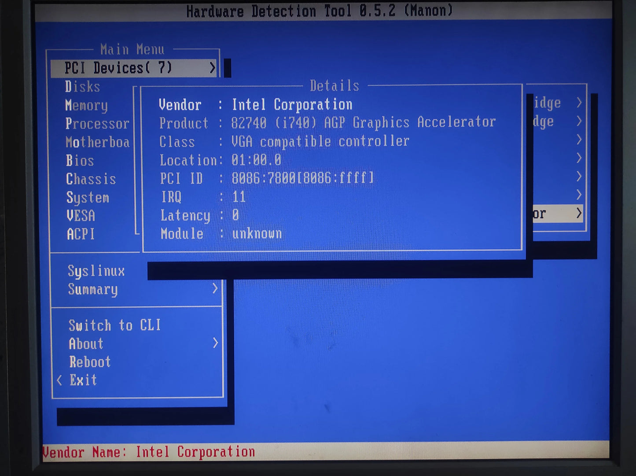Open the Syslinux menu entry
Screen dimensions: 636x476
point(96,271)
